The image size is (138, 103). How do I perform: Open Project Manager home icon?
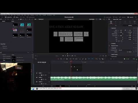(132, 86)
